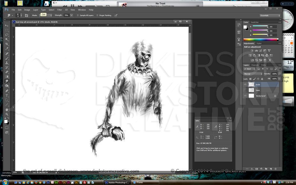Select the Crop tool
Screen dimensions: 296x185
coord(7,44)
